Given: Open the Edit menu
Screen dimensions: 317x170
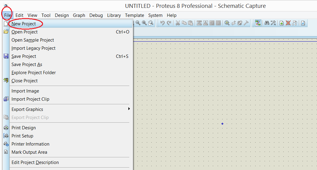Looking at the screenshot, I should [19, 15].
